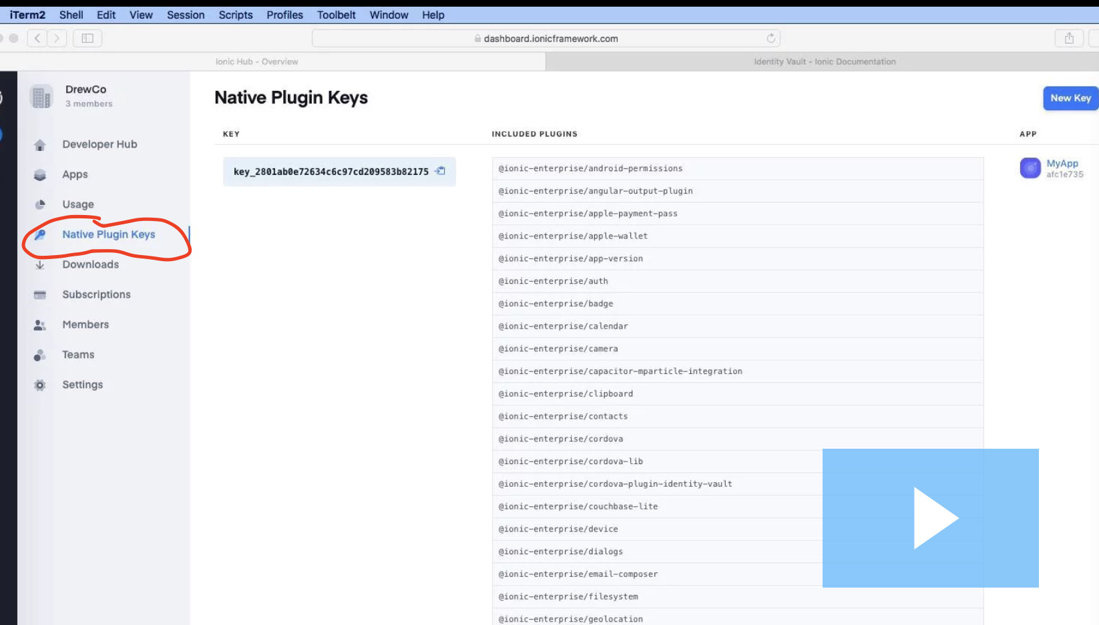Open the Subscriptions sidebar link
The width and height of the screenshot is (1099, 625).
96,294
